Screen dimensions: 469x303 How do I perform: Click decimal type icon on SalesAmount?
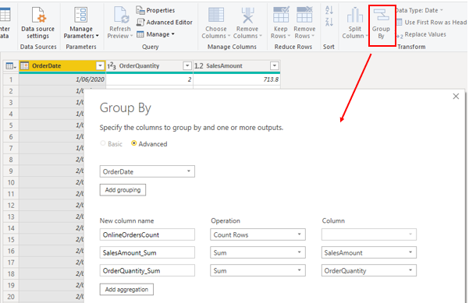tap(199, 65)
